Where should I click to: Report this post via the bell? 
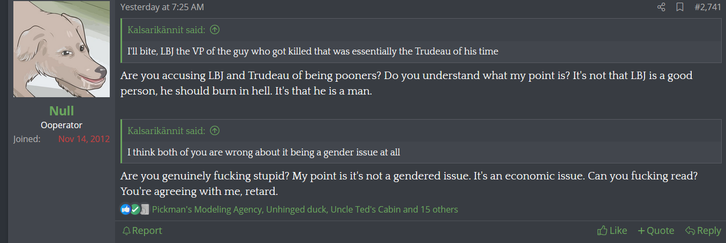[142, 231]
